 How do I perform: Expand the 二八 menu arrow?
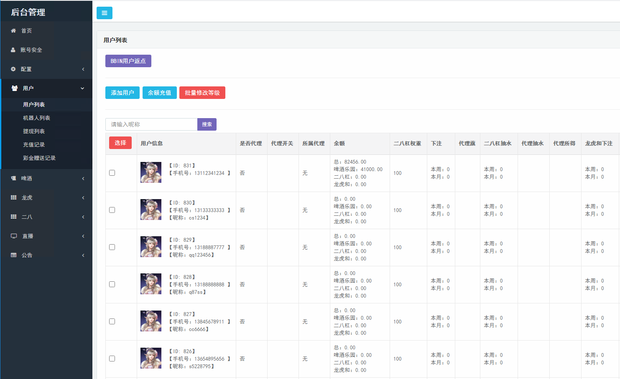(83, 217)
